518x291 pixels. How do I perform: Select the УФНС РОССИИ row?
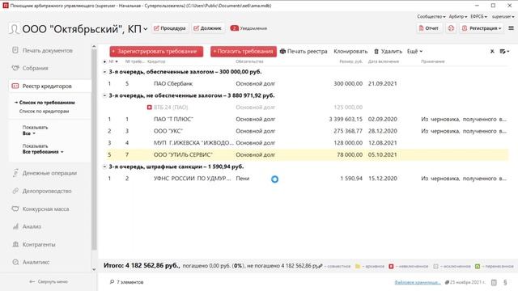click(306, 179)
